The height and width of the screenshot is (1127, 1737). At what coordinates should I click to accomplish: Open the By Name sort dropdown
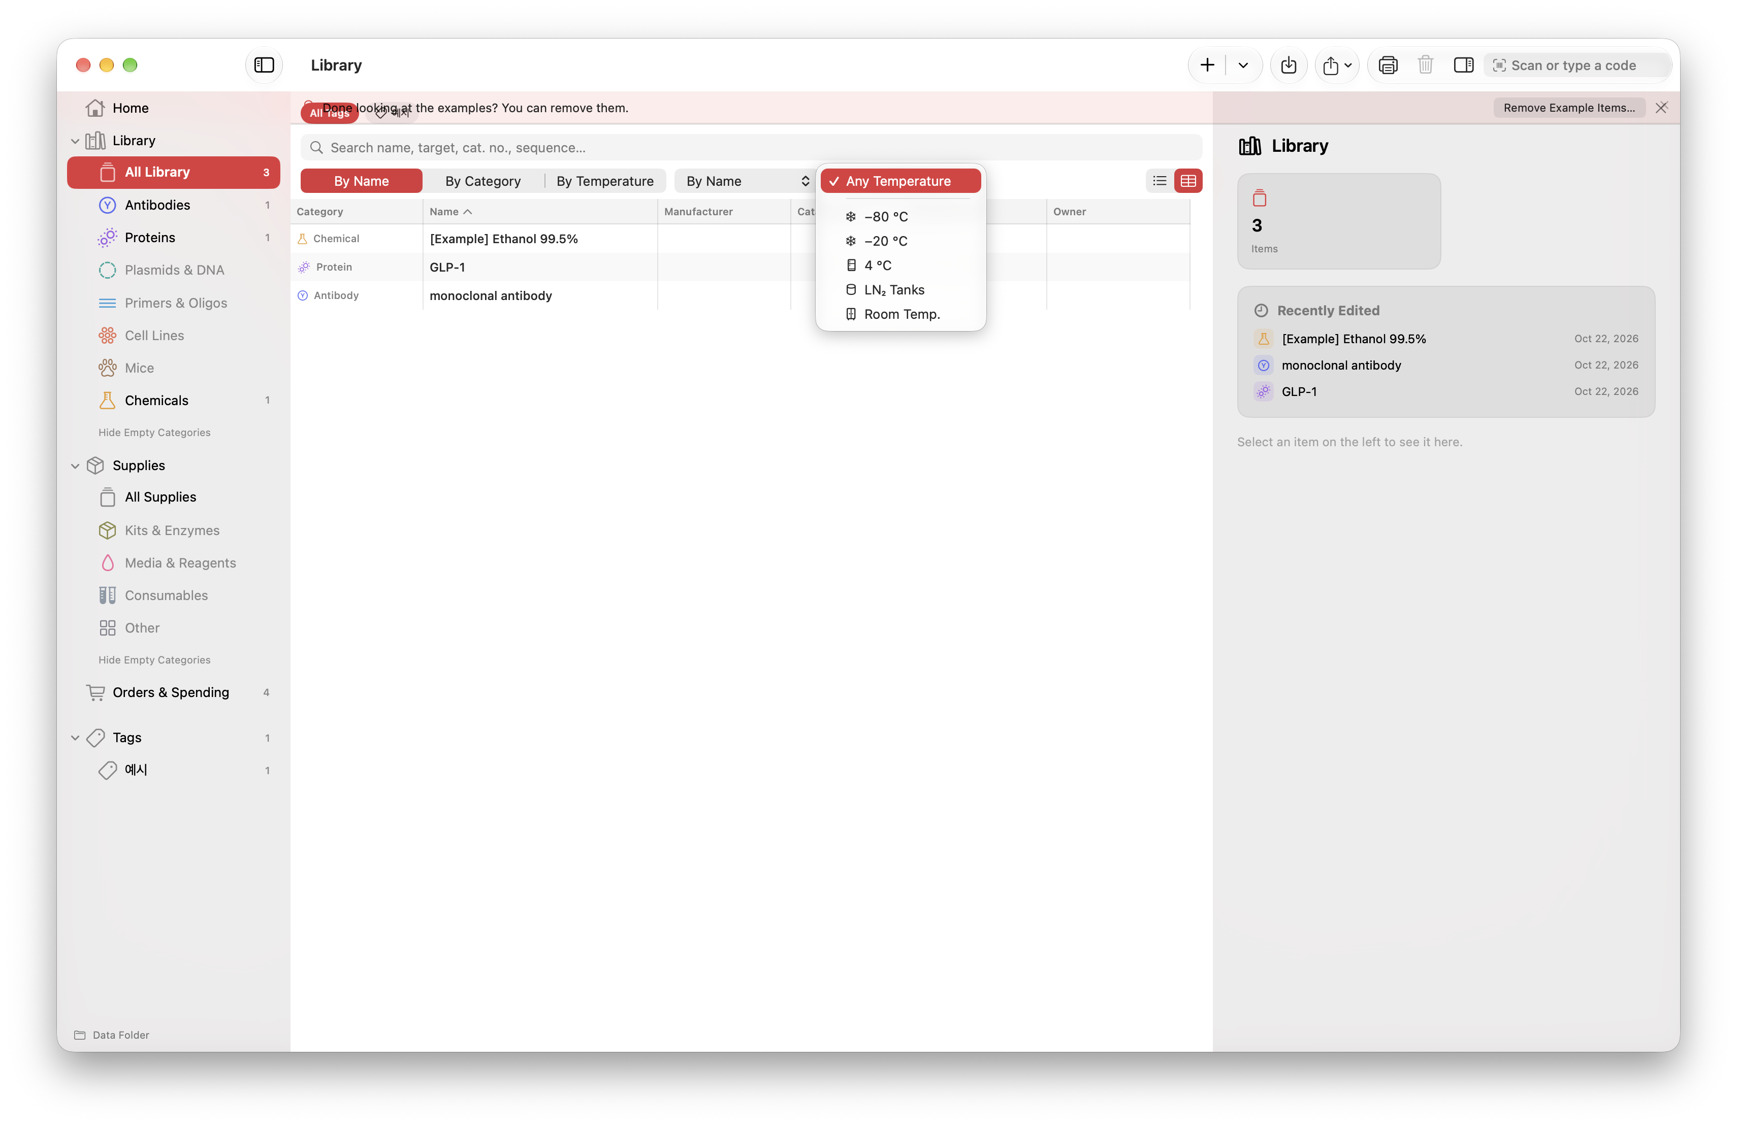[x=745, y=181]
